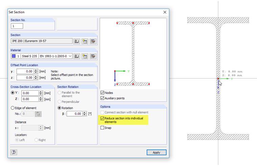The height and width of the screenshot is (166, 257).
Task: Create a new section in Section row
Action: pos(85,41)
